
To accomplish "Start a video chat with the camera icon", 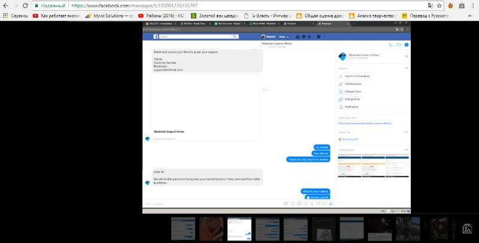I will (398, 45).
